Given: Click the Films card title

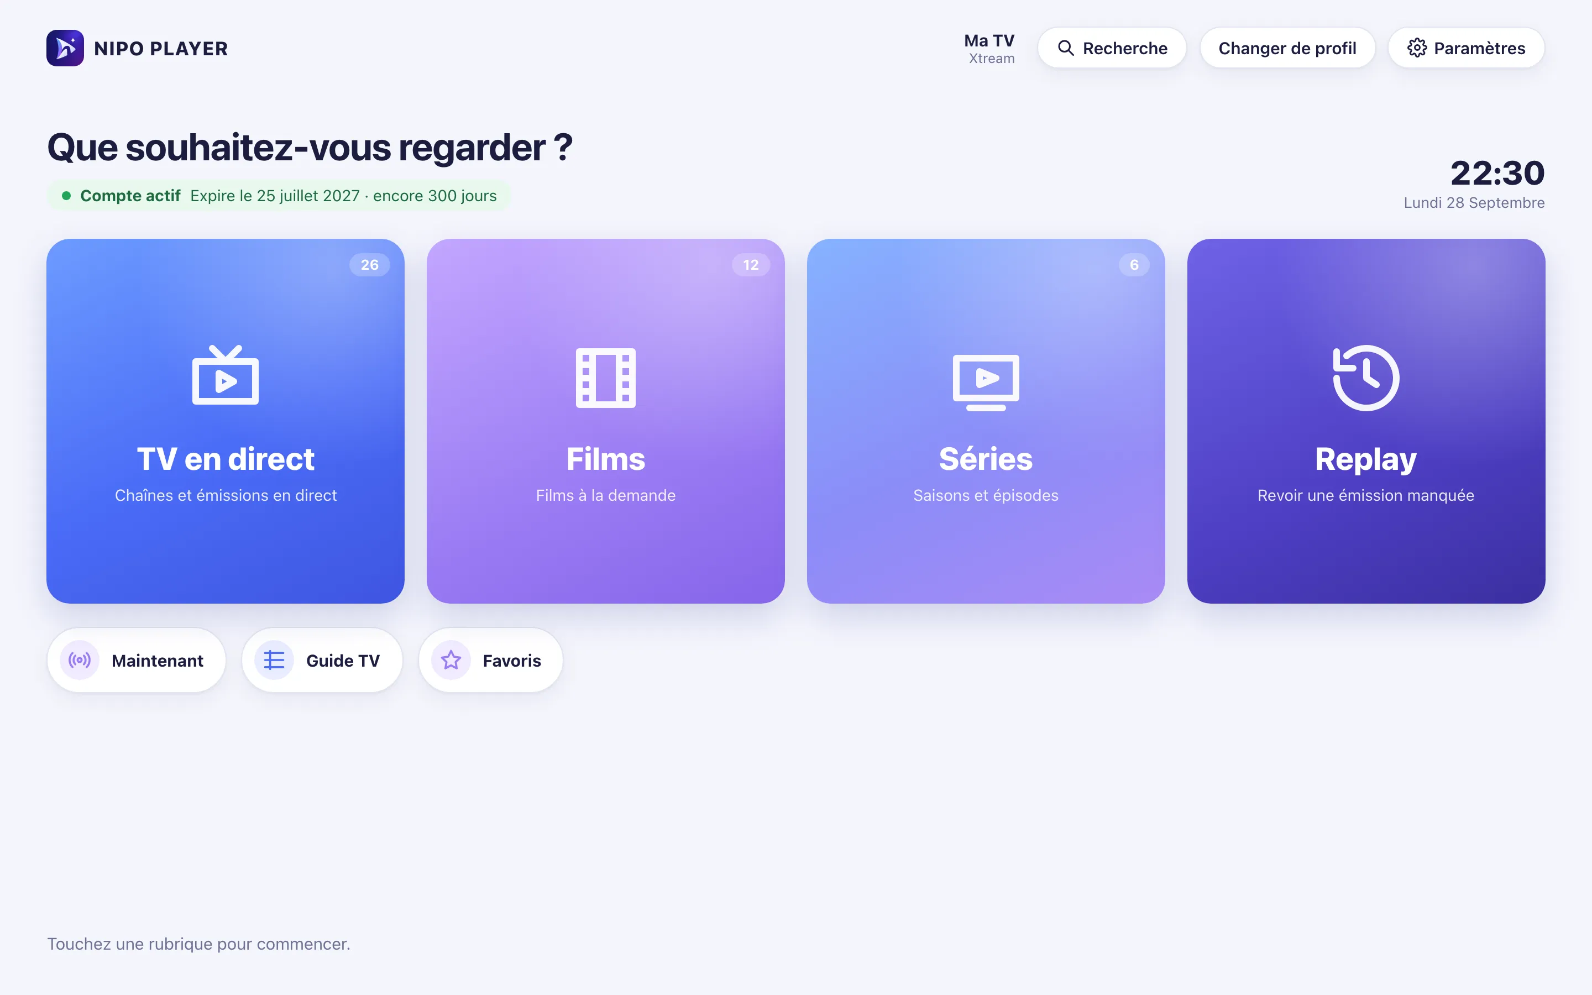Looking at the screenshot, I should tap(606, 459).
